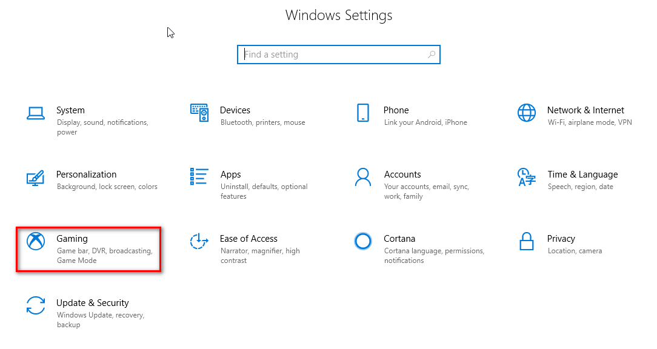Select the Ease of Access label

(248, 239)
